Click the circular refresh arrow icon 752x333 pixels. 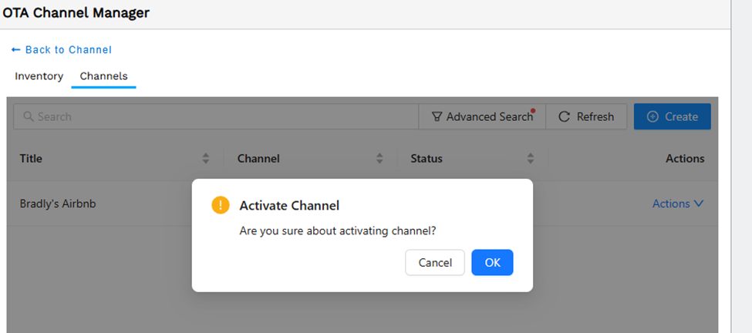[x=565, y=116]
